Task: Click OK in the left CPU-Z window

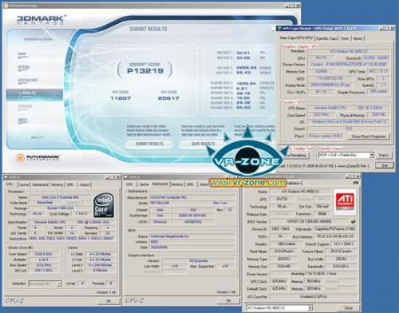Action: (109, 301)
